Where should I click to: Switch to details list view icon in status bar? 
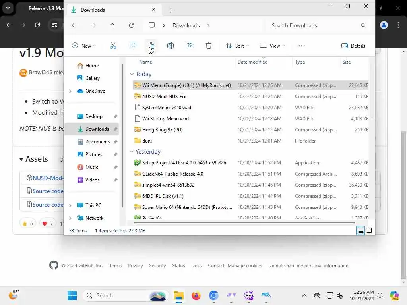tap(360, 230)
